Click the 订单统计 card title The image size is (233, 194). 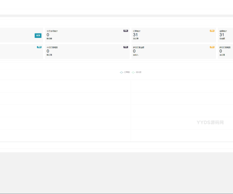click(137, 31)
